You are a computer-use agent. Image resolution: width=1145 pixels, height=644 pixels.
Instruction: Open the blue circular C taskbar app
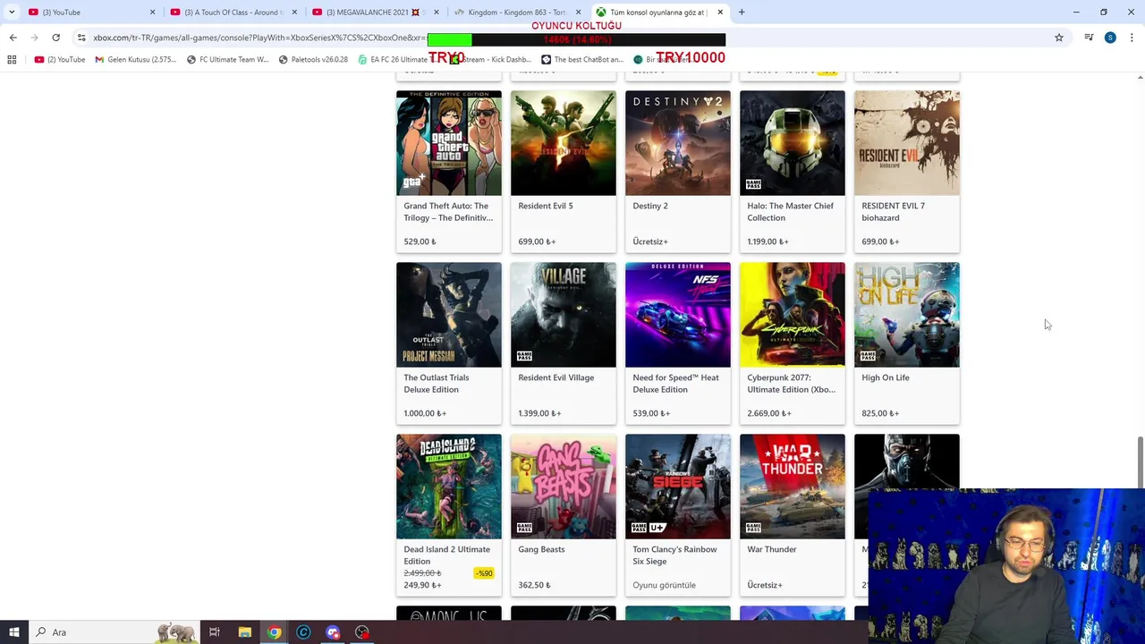click(303, 632)
